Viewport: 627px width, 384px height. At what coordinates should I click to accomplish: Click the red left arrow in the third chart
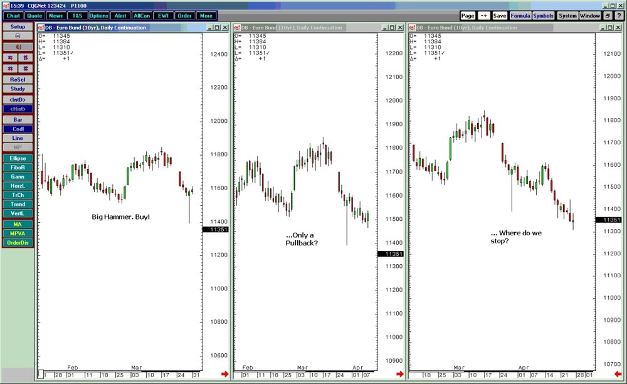pos(618,374)
